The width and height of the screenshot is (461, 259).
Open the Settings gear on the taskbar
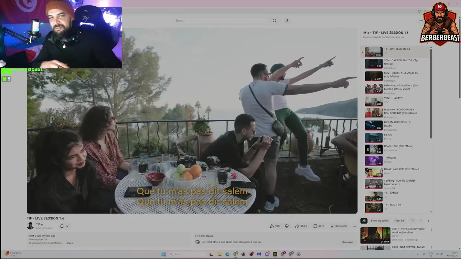click(x=299, y=254)
